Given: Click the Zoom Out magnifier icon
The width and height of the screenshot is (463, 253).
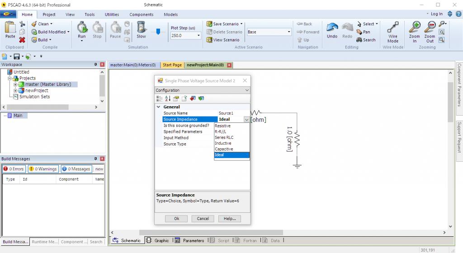Looking at the screenshot, I should pos(430,27).
